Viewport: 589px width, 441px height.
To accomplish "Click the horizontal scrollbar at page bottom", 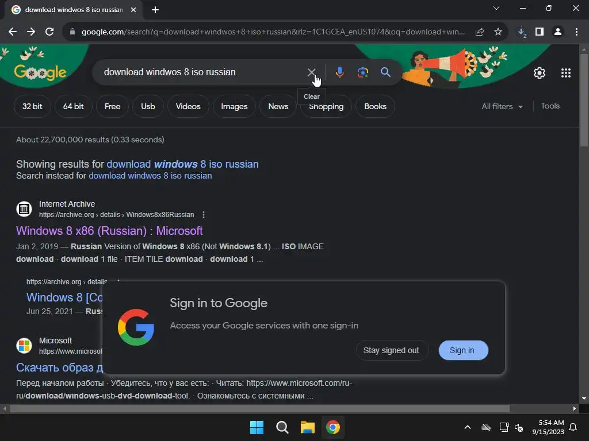I will [259, 408].
